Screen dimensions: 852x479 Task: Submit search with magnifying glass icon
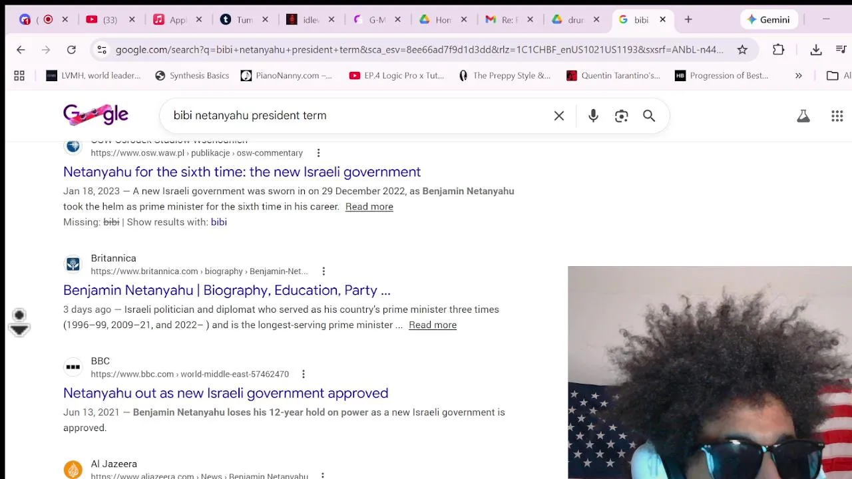coord(649,116)
